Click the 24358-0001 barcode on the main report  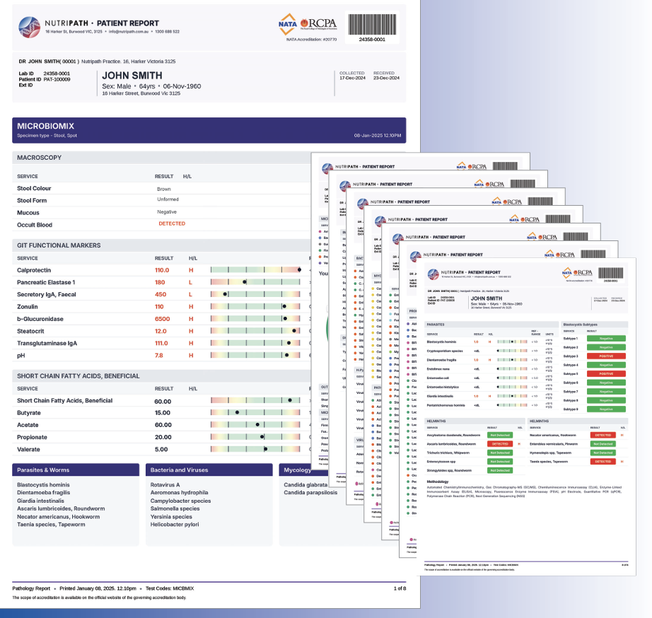click(x=372, y=28)
